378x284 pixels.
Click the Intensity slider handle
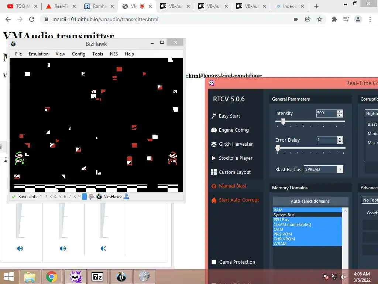click(283, 122)
